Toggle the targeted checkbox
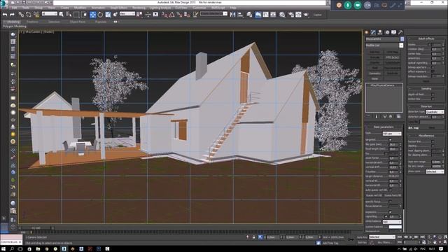448x252 pixels. (391, 140)
